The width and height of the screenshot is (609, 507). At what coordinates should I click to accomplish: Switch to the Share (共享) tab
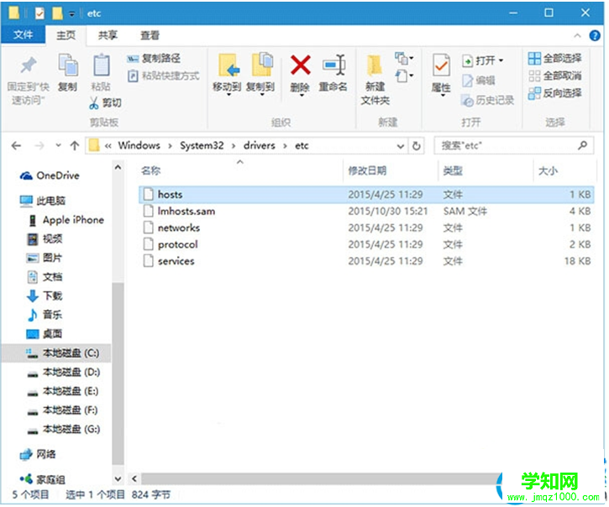(108, 35)
